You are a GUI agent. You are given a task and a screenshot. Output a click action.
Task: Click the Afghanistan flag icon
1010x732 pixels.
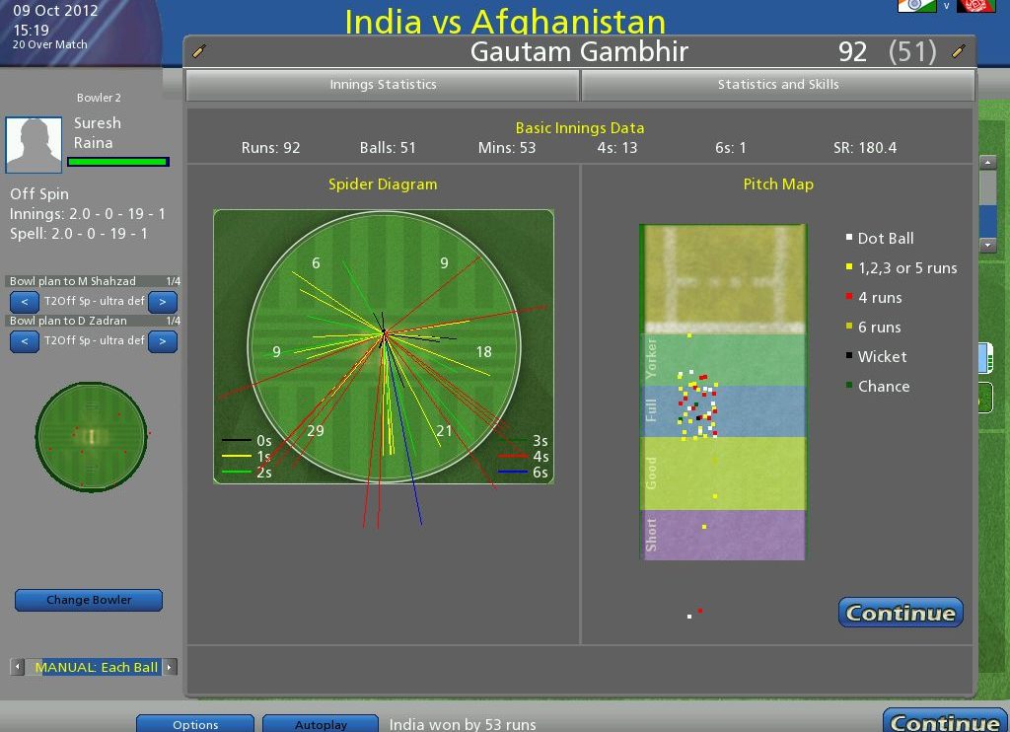pyautogui.click(x=976, y=6)
